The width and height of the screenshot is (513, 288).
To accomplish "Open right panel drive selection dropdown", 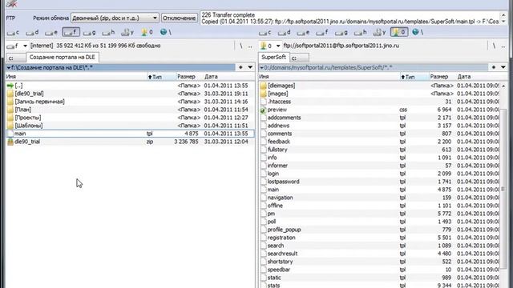I will point(278,46).
